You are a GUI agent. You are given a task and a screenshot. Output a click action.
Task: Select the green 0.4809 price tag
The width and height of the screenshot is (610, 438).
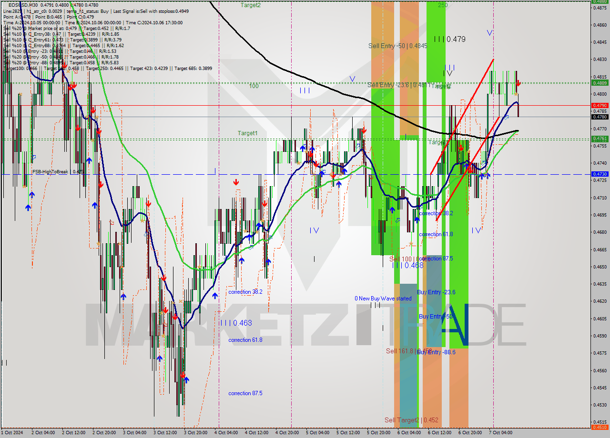pyautogui.click(x=600, y=83)
